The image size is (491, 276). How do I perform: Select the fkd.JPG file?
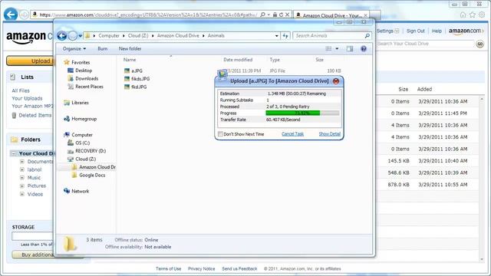[x=135, y=87]
